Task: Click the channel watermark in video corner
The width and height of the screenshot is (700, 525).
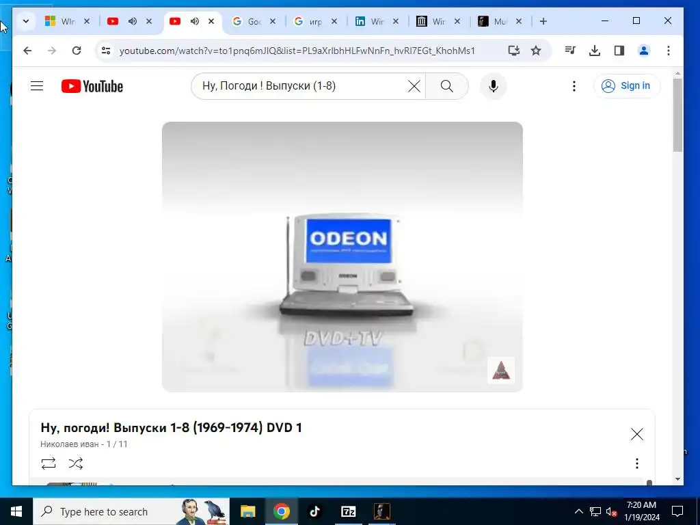Action: 501,371
